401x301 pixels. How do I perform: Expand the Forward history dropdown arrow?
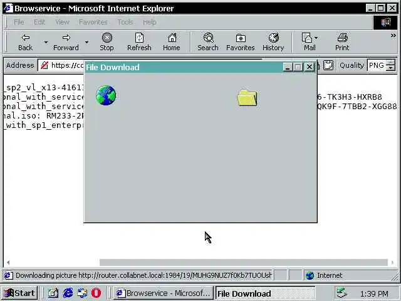(x=86, y=42)
